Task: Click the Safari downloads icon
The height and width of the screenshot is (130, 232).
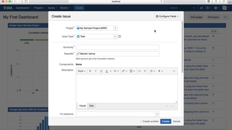Action: point(209,1)
